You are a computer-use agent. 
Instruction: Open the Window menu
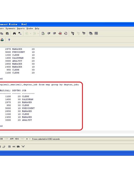click(x=30, y=29)
